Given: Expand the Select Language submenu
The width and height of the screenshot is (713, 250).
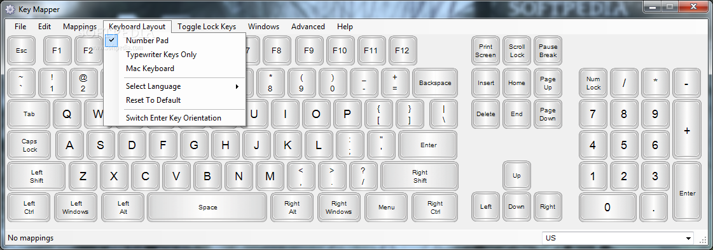Looking at the screenshot, I should coord(175,86).
